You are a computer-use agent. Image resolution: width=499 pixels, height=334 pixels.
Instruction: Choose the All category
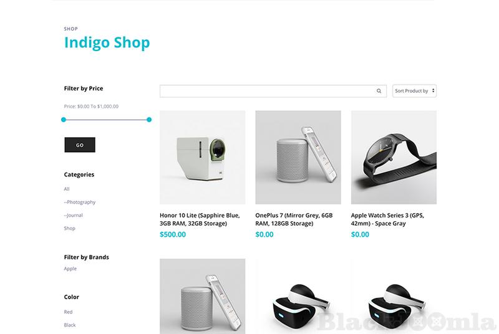pos(67,189)
